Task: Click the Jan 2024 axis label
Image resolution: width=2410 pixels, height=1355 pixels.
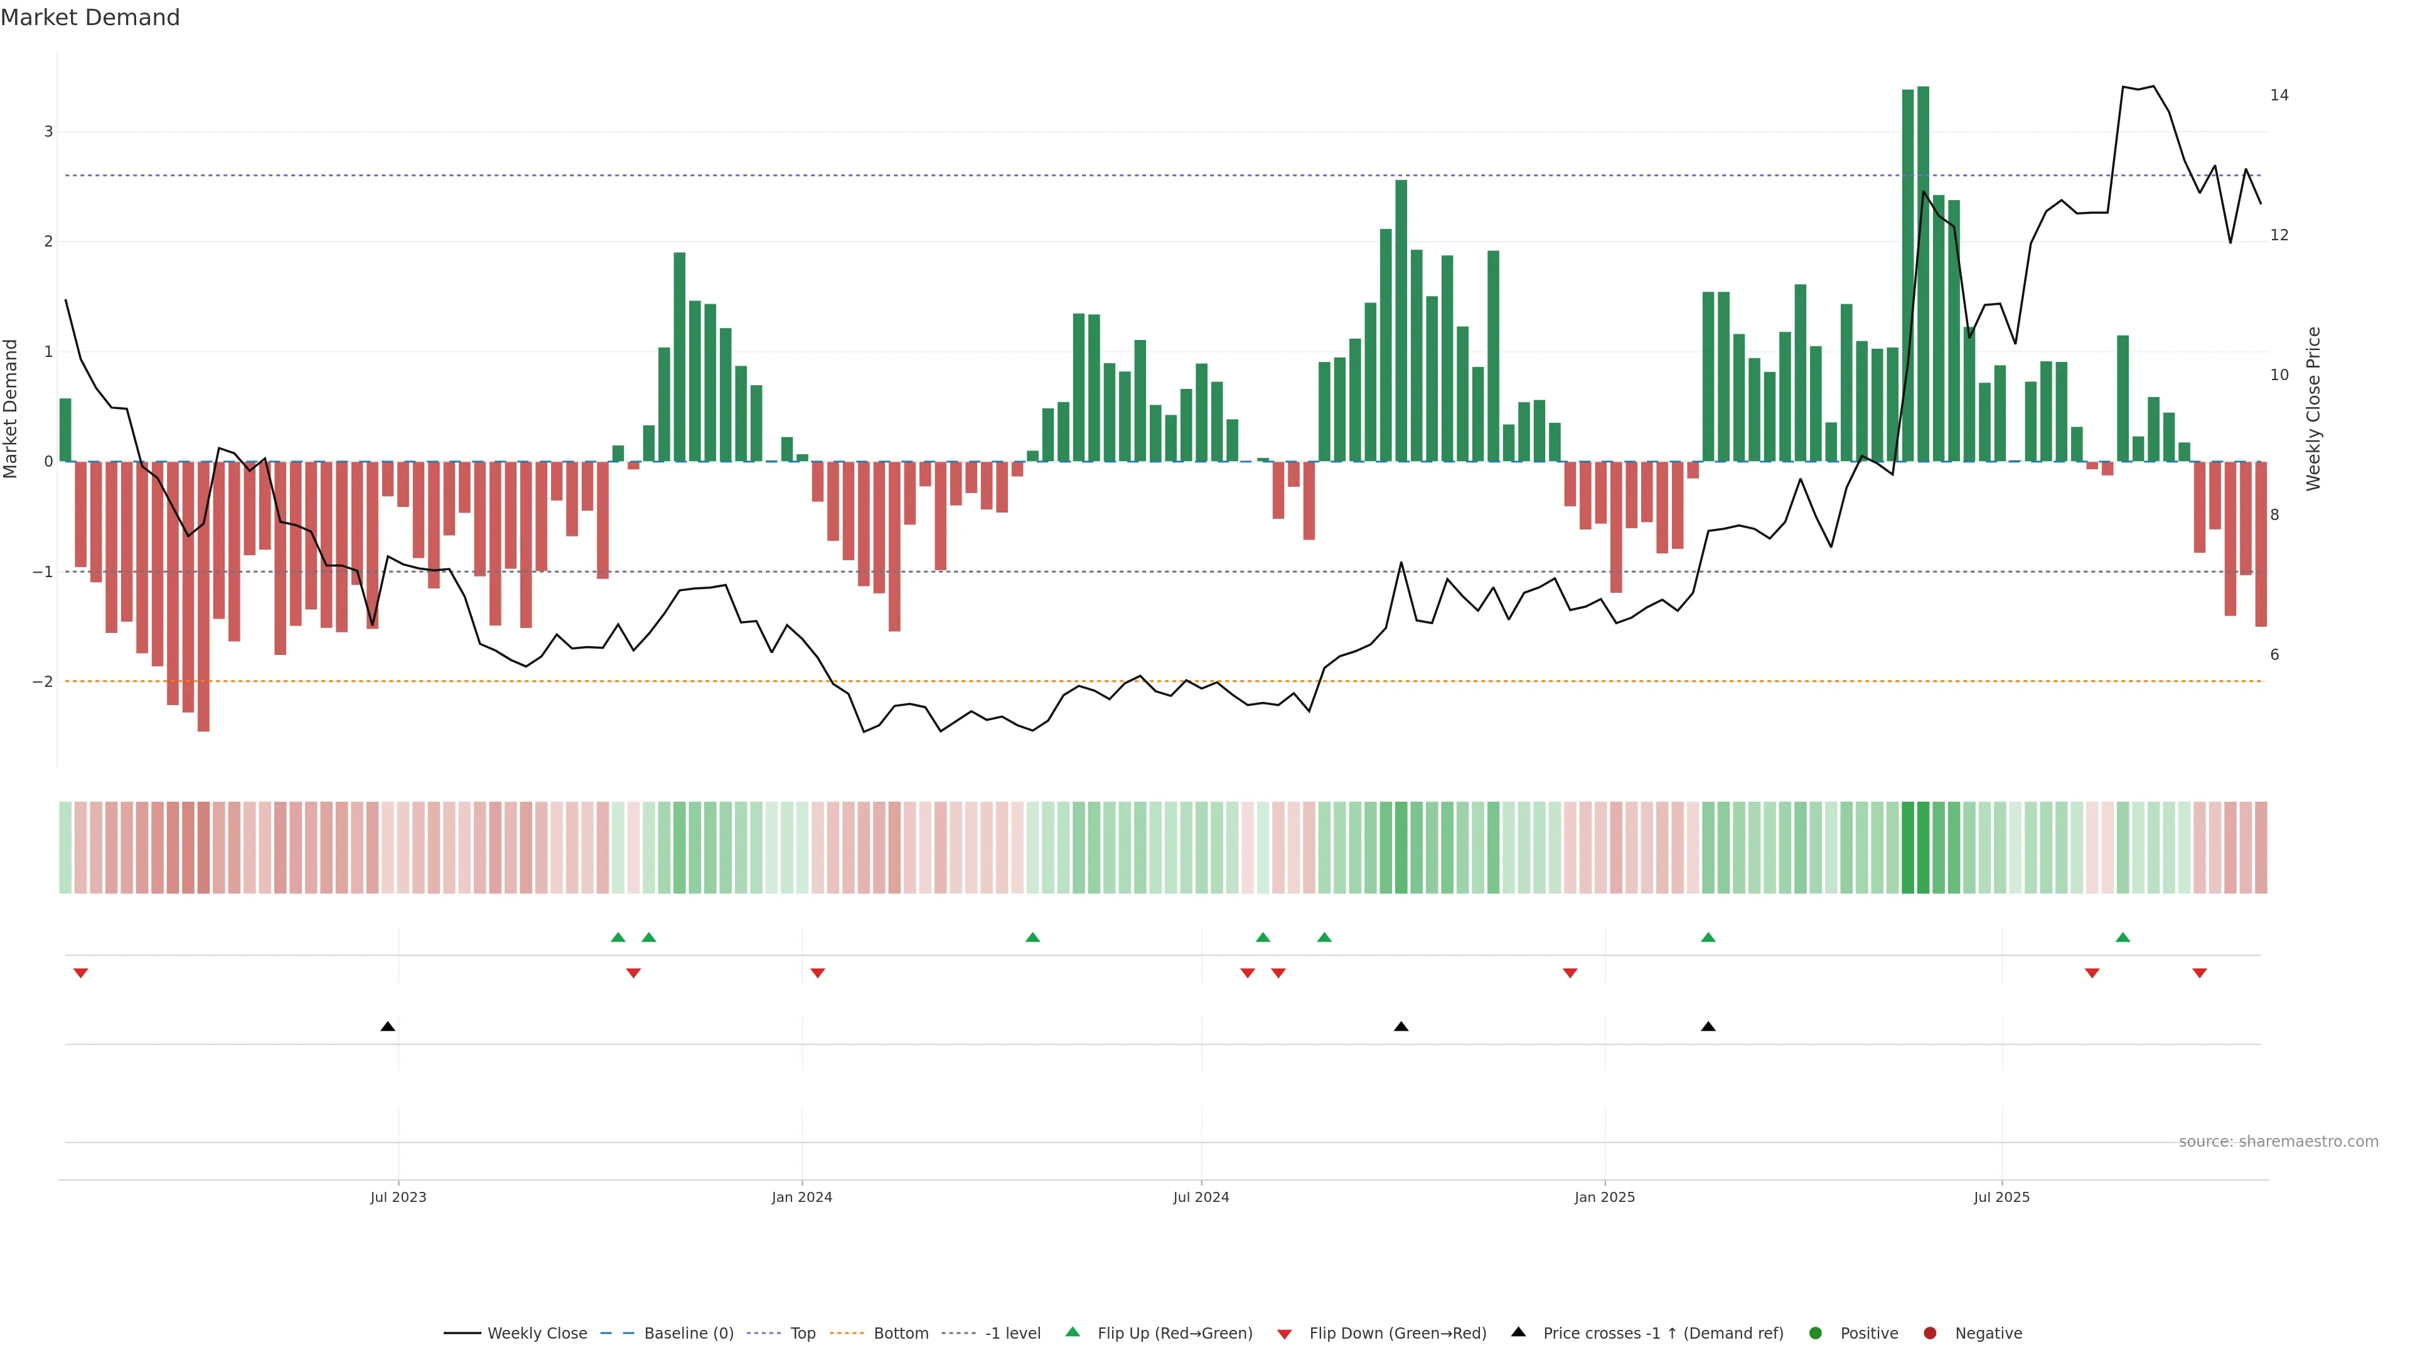Action: pyautogui.click(x=802, y=1197)
